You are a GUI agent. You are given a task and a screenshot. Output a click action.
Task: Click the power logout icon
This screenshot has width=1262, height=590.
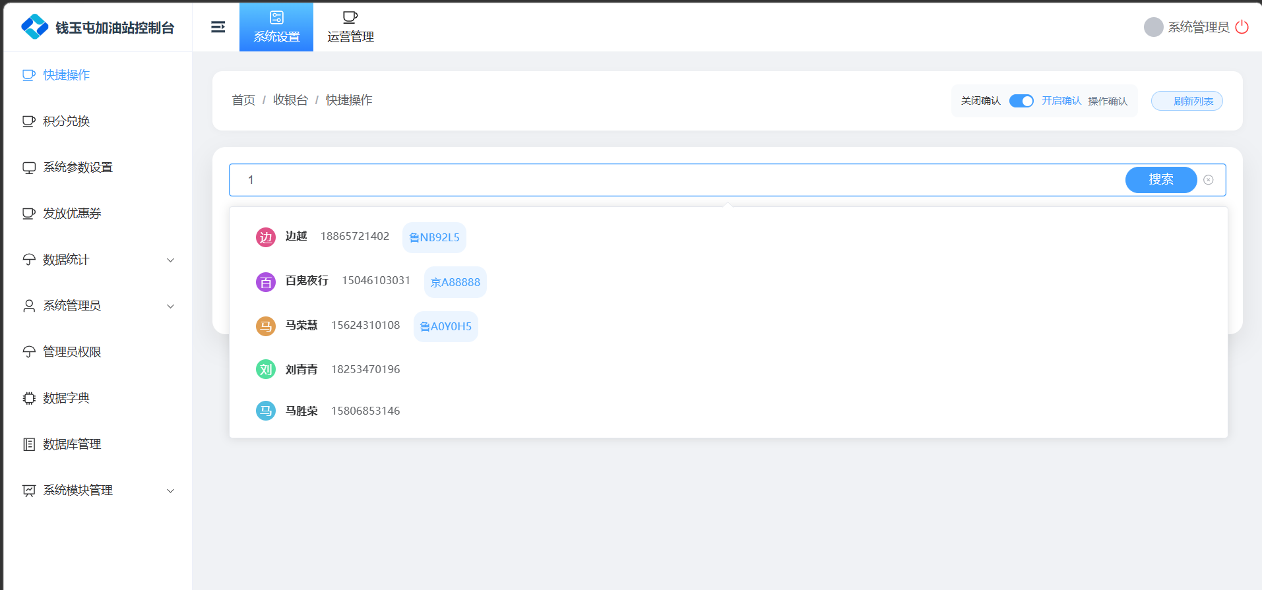click(1242, 27)
